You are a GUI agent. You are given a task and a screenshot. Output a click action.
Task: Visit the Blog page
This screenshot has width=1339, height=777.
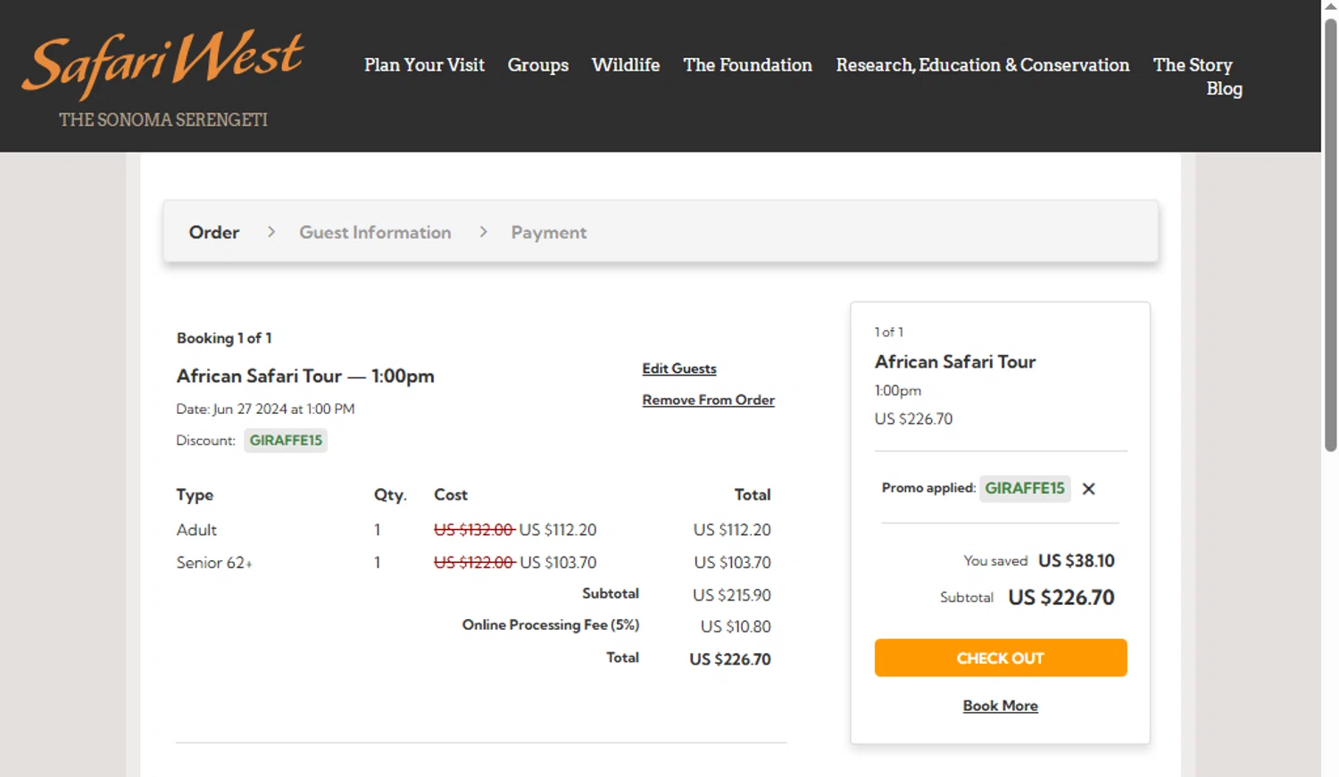1224,88
